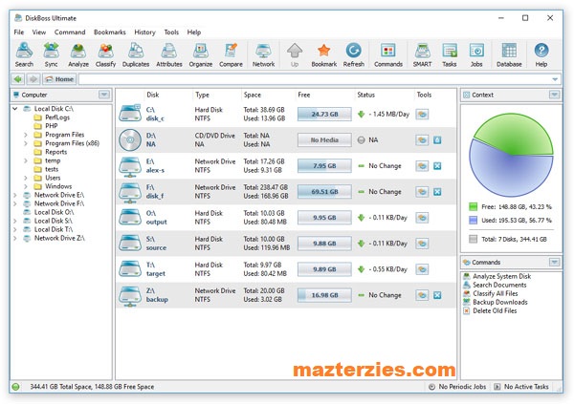The width and height of the screenshot is (574, 404).
Task: Add a Bookmark using star icon
Action: click(324, 54)
